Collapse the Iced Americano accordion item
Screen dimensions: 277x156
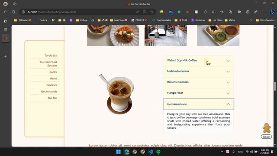199,104
